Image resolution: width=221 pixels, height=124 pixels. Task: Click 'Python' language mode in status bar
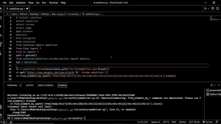(x=183, y=122)
